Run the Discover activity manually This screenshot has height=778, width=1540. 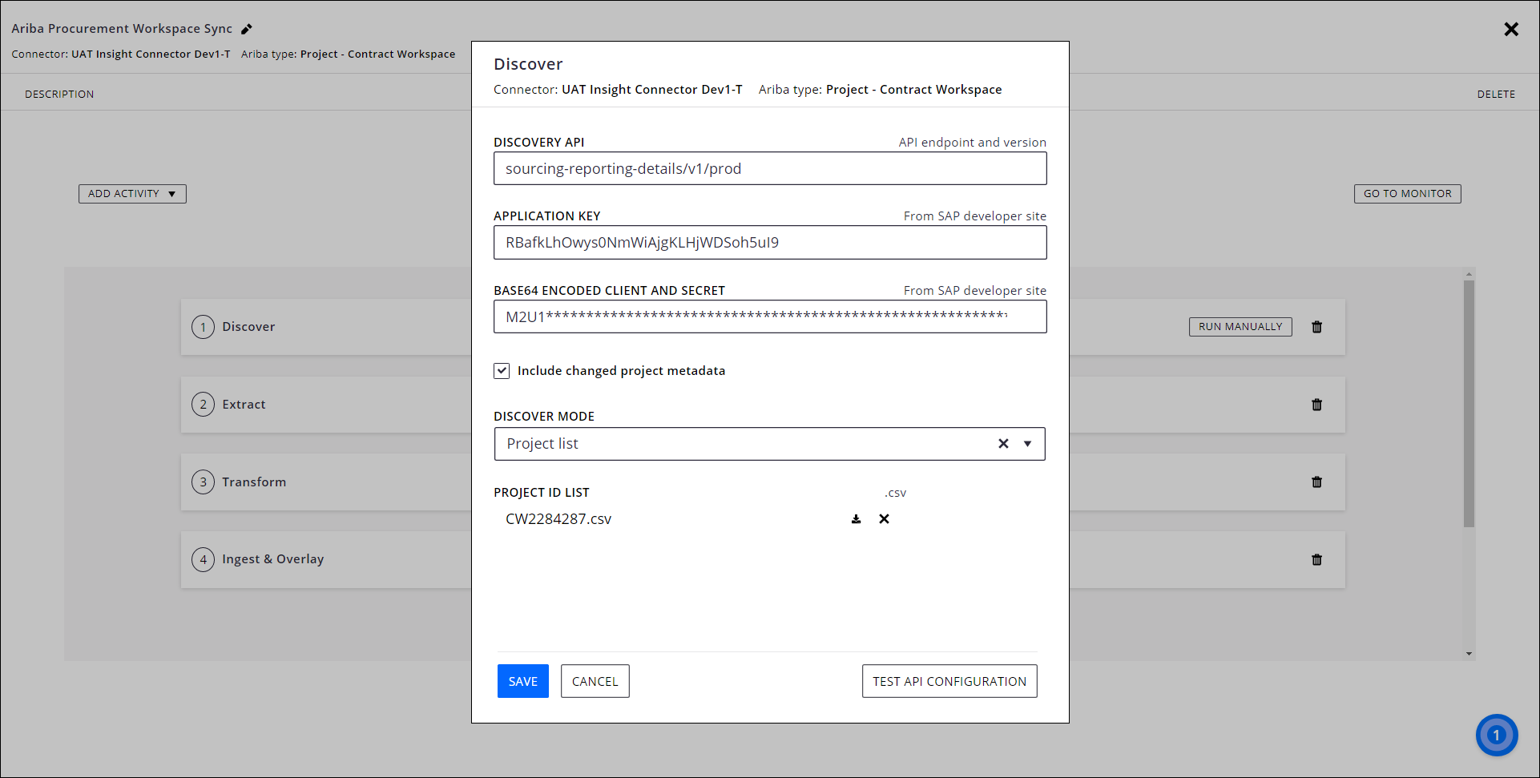pos(1240,326)
